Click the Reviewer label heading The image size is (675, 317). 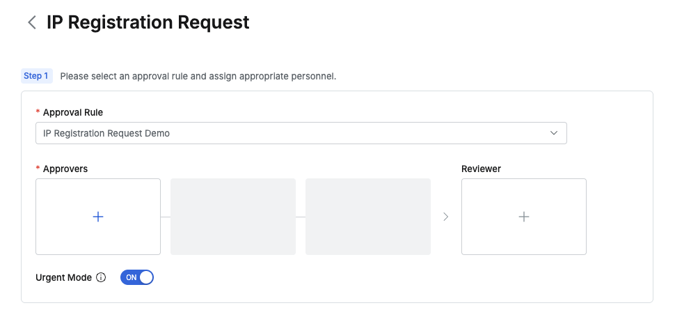pos(481,169)
